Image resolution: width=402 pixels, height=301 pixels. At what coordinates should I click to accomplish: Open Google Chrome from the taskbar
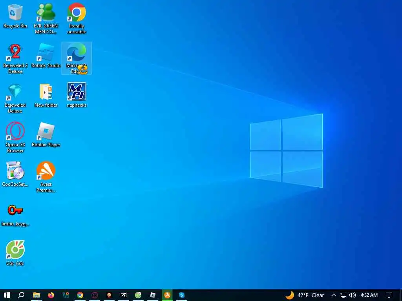(80, 295)
